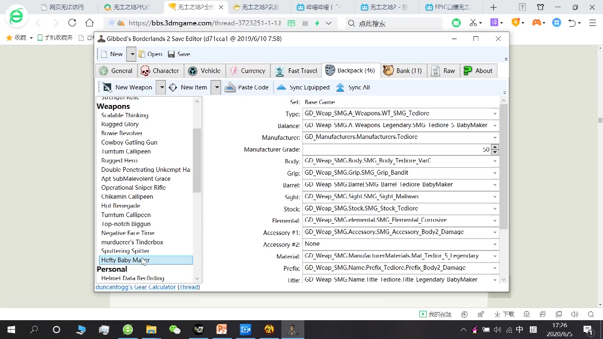Image resolution: width=603 pixels, height=339 pixels.
Task: Click the Save disk icon
Action: [171, 54]
